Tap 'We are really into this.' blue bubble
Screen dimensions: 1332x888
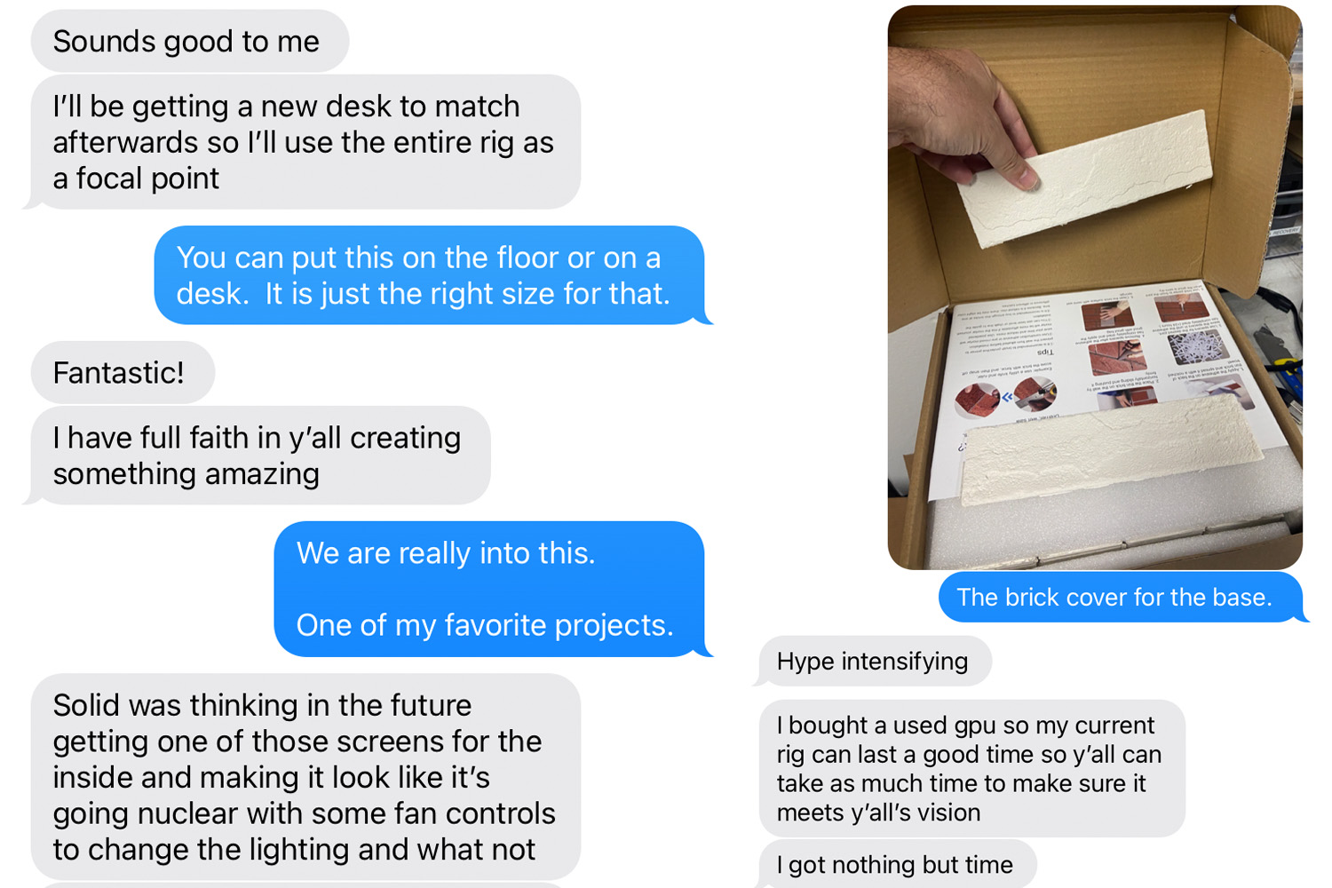[489, 589]
